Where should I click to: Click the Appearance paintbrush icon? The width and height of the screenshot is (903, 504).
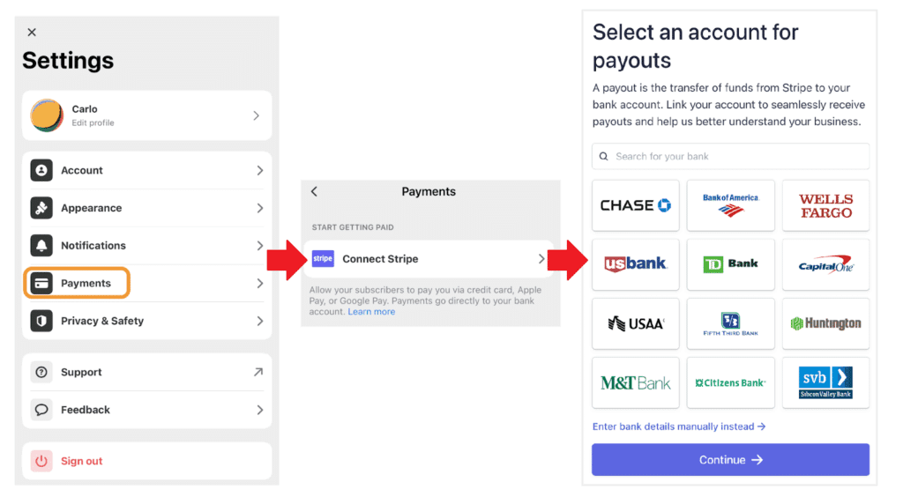point(41,208)
